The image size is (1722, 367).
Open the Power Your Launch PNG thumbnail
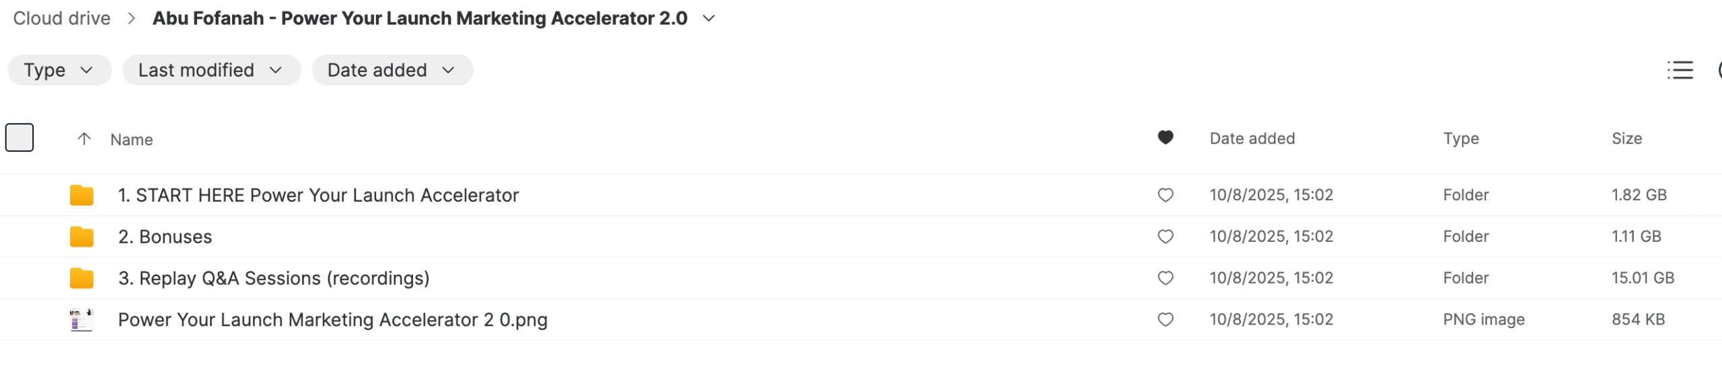click(x=81, y=320)
